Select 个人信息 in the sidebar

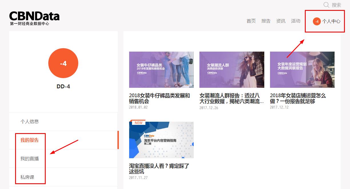[29, 121]
